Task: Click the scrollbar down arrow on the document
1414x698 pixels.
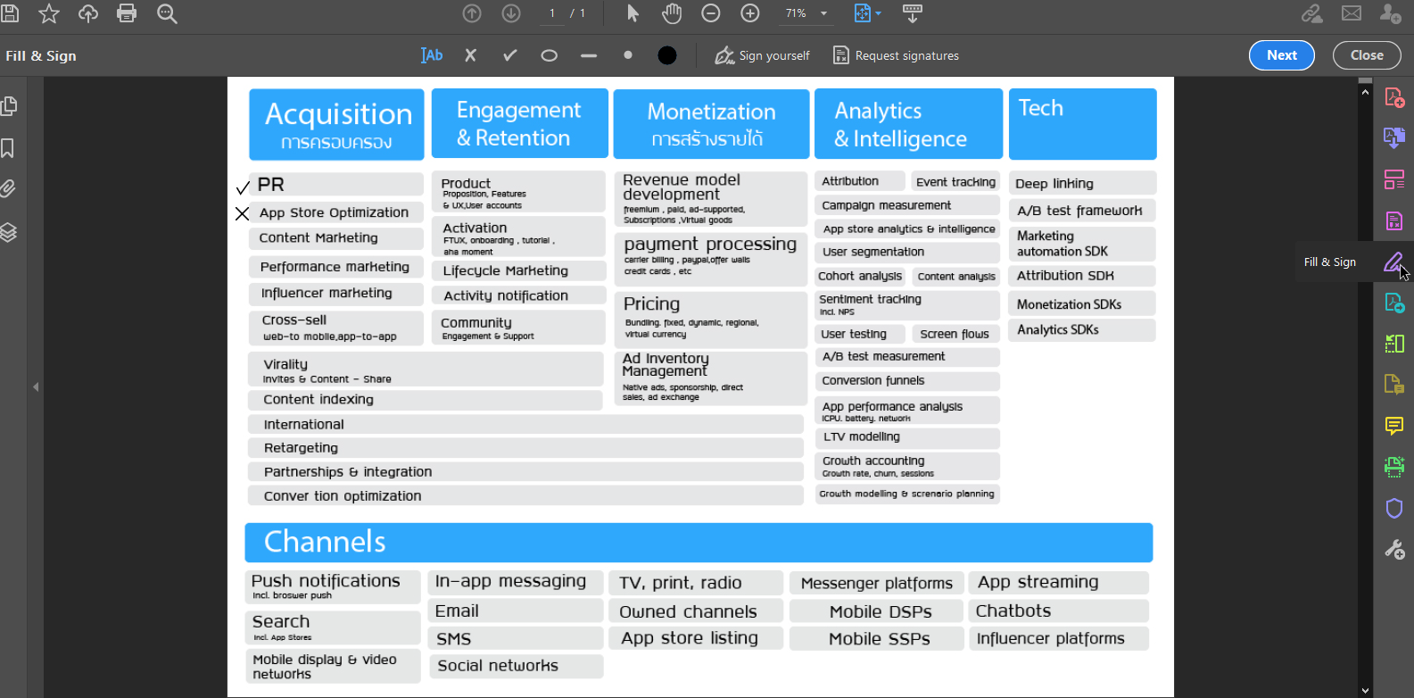Action: pos(1365,690)
